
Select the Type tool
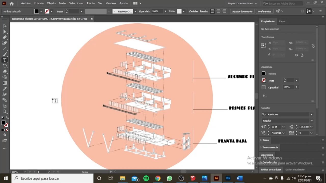point(5,60)
